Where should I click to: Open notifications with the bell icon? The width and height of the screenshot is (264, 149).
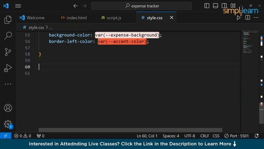(257, 136)
